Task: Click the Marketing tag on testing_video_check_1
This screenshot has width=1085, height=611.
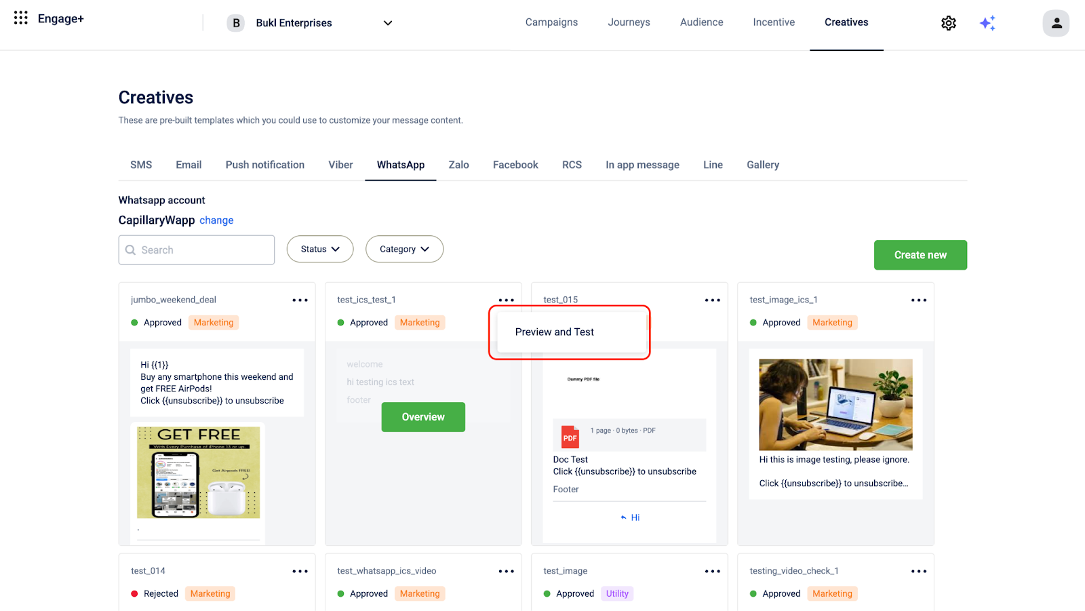Action: (x=832, y=593)
